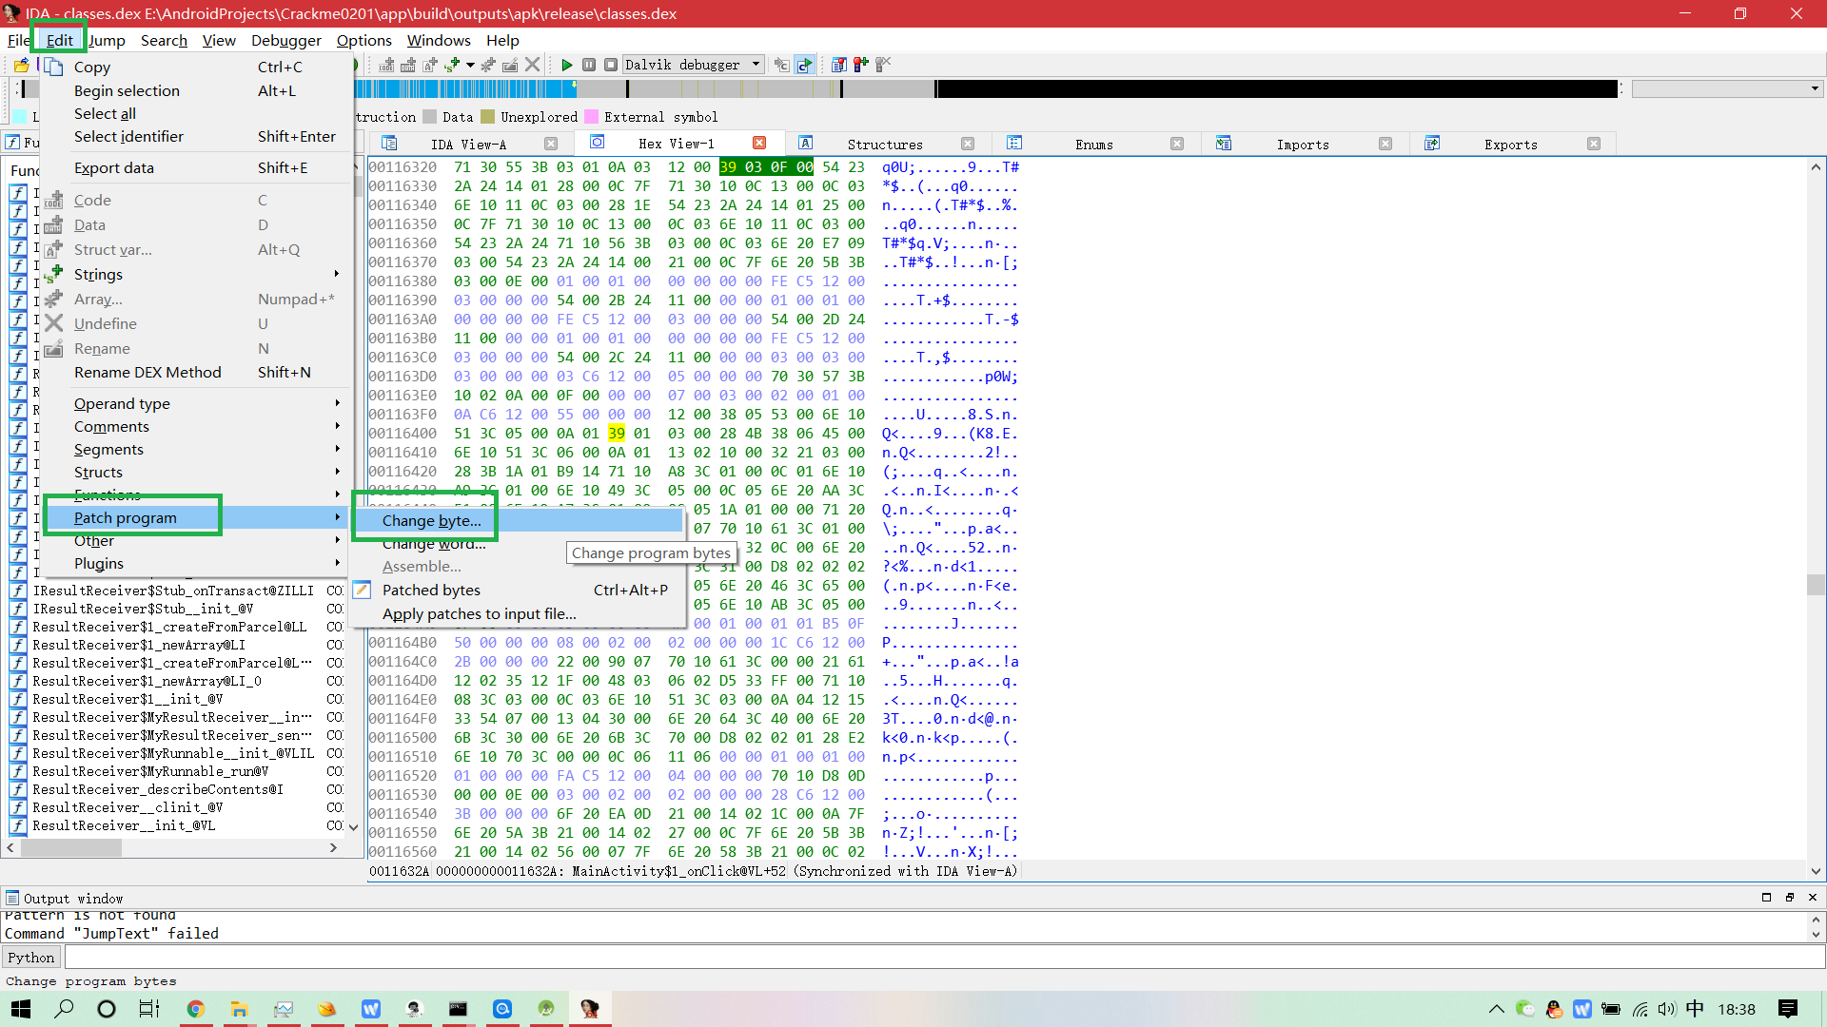
Task: Click the open file folder toolbar icon
Action: tap(21, 65)
